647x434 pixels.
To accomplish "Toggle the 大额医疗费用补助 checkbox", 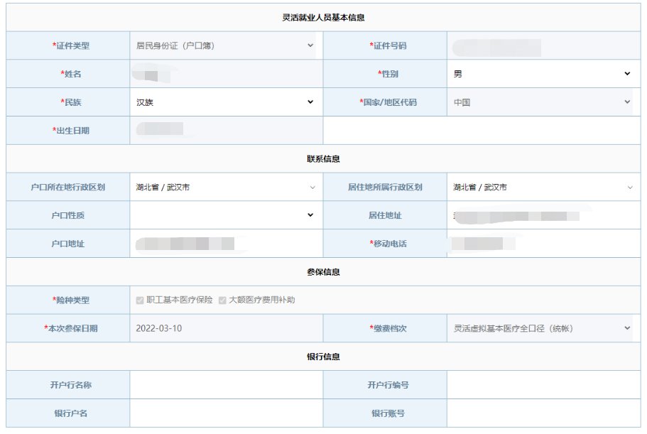I will [222, 300].
